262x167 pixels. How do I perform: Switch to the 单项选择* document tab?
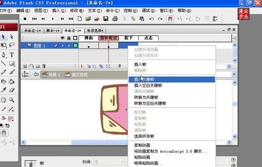pyautogui.click(x=95, y=31)
